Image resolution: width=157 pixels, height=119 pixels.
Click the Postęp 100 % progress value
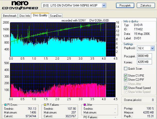click(x=150, y=108)
